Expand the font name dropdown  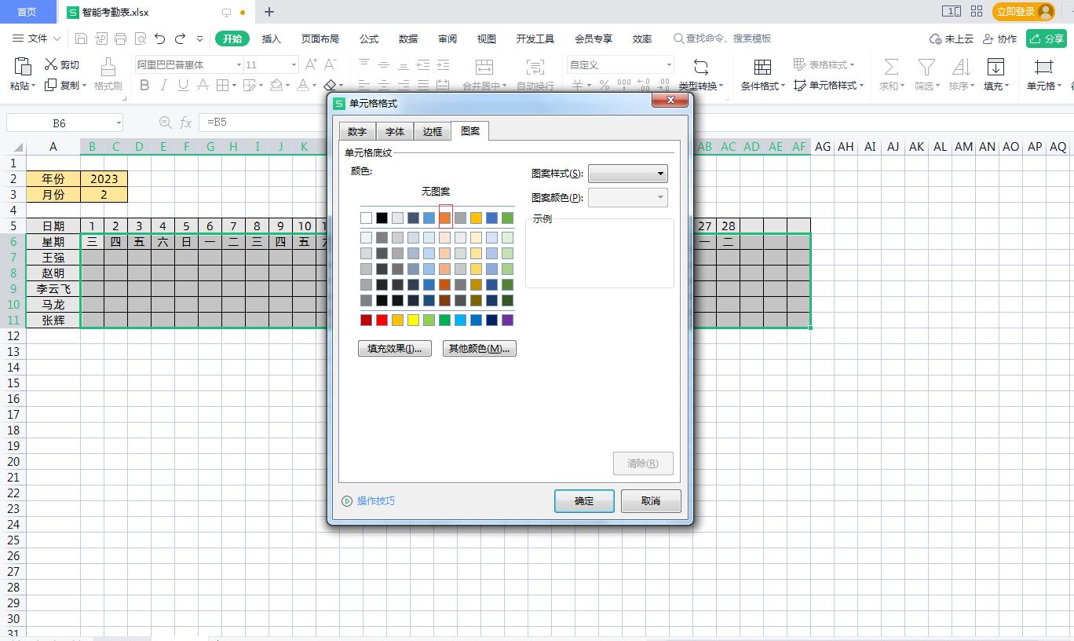coord(239,64)
